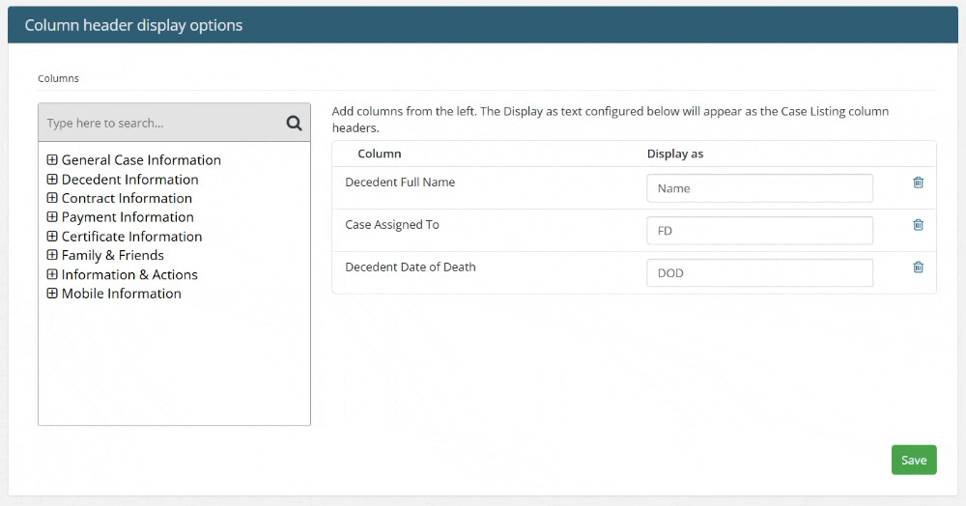
Task: Delete the Decedent Full Name column
Action: click(x=918, y=183)
